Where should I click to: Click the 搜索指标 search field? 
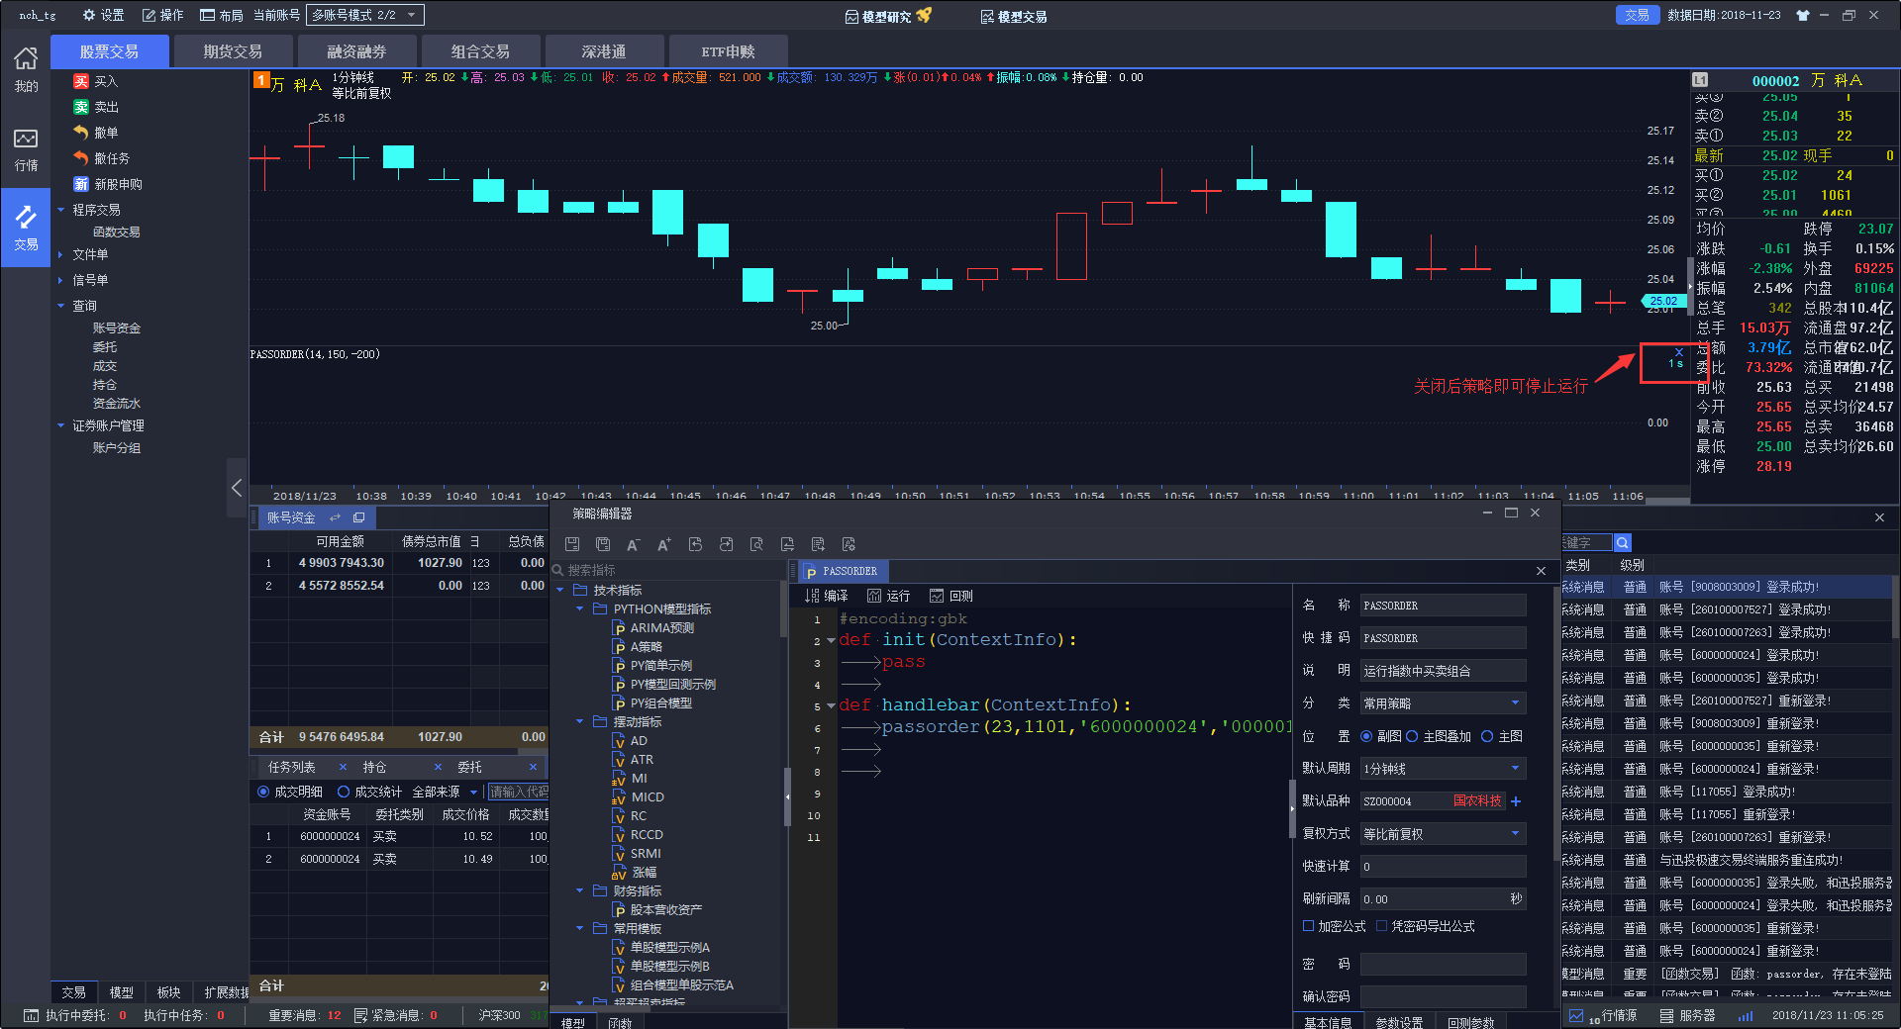[x=668, y=570]
